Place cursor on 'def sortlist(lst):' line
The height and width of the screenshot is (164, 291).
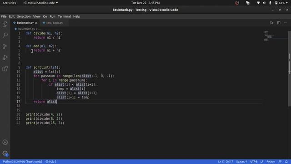[43, 67]
